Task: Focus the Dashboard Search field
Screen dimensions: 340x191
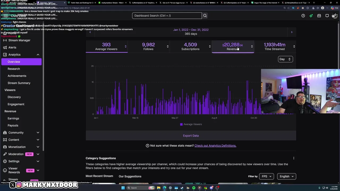Action: tap(167, 16)
